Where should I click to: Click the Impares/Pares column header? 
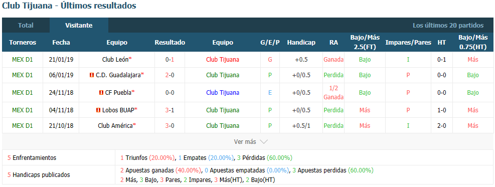coord(408,42)
